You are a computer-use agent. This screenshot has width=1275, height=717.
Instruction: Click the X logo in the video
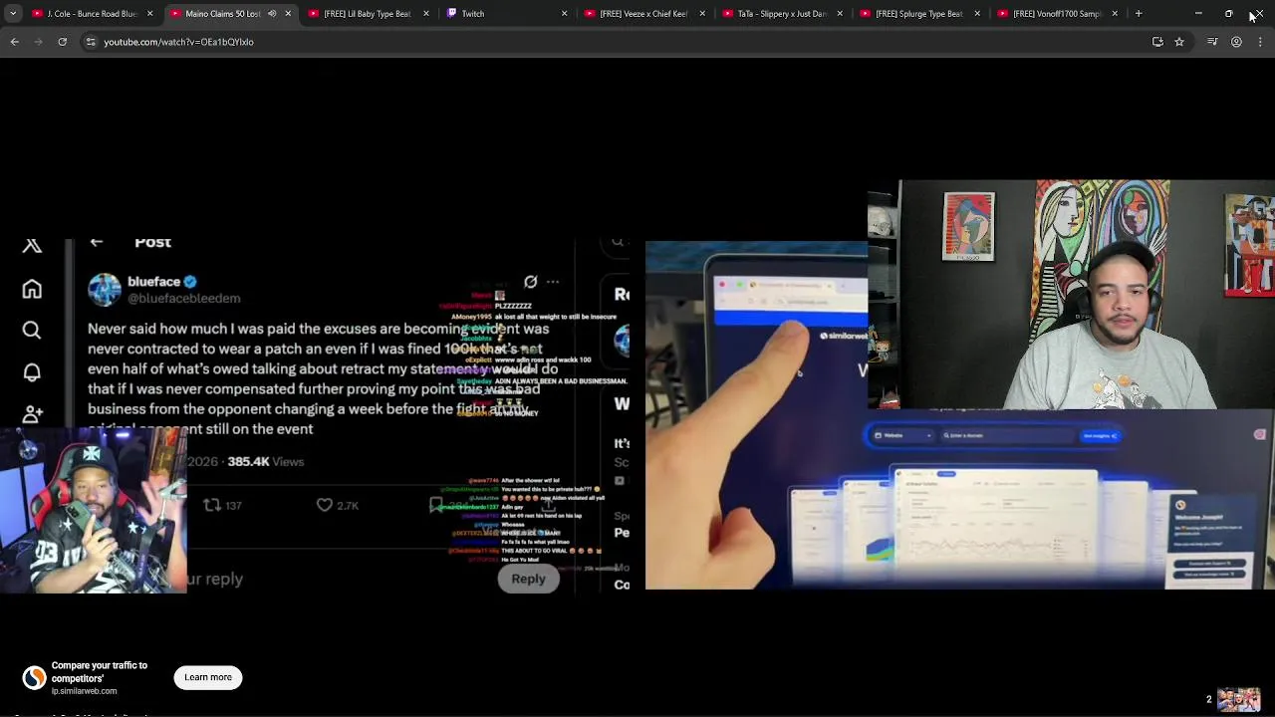point(32,246)
